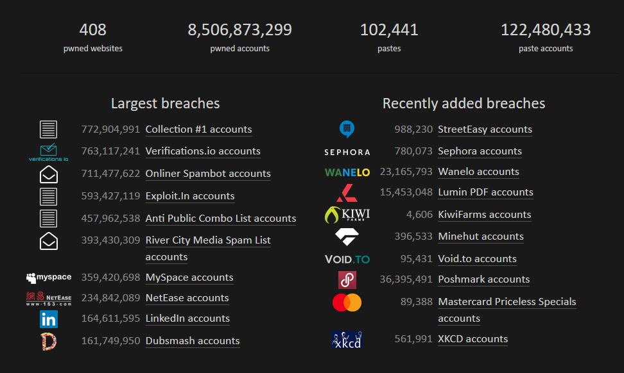Screen dimensions: 624x373
Task: Click the StreetEasy building icon
Action: (347, 129)
